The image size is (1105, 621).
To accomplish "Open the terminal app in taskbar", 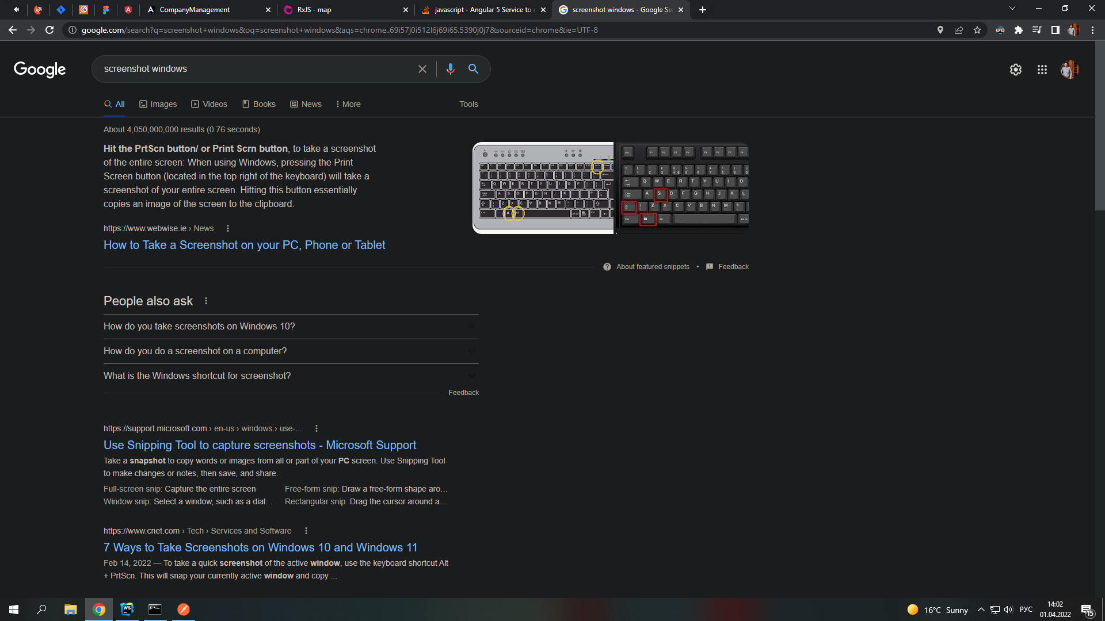I will [x=155, y=609].
